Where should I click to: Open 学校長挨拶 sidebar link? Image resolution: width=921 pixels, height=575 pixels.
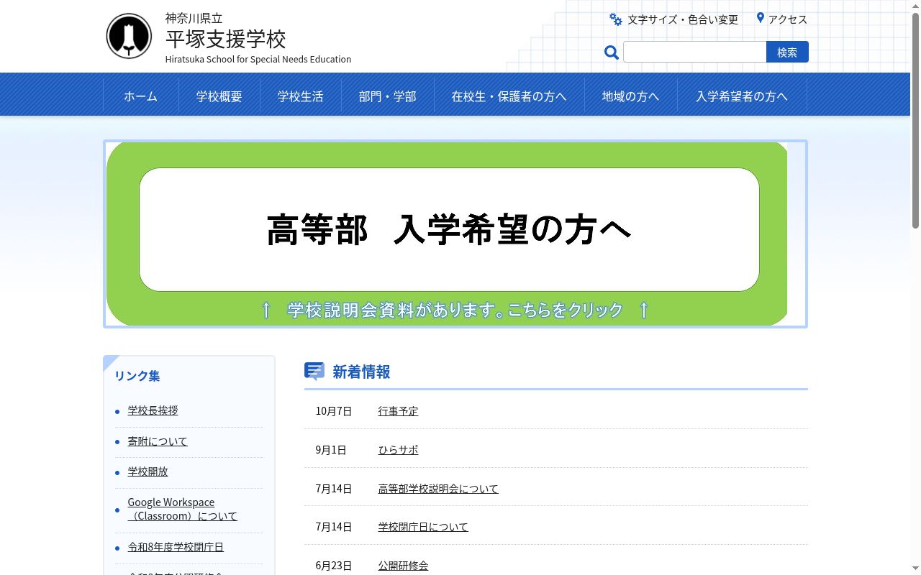coord(153,410)
